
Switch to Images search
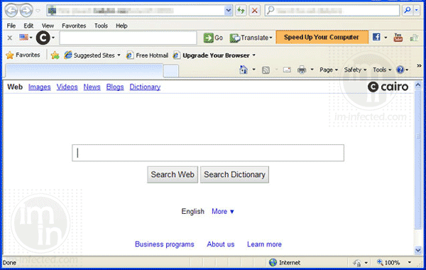point(39,87)
